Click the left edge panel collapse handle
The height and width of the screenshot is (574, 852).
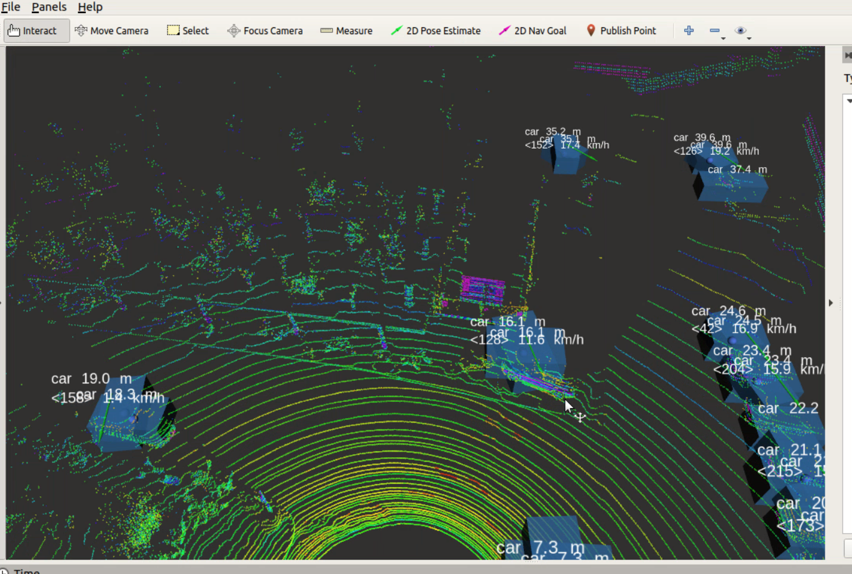(2, 303)
